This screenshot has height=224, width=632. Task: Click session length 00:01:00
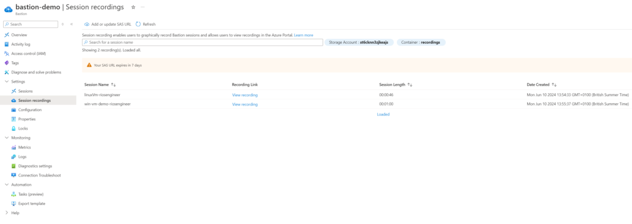(x=386, y=104)
